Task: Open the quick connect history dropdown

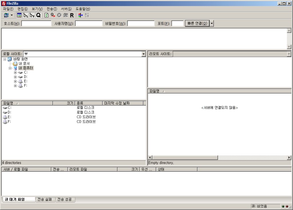Action: click(211, 23)
